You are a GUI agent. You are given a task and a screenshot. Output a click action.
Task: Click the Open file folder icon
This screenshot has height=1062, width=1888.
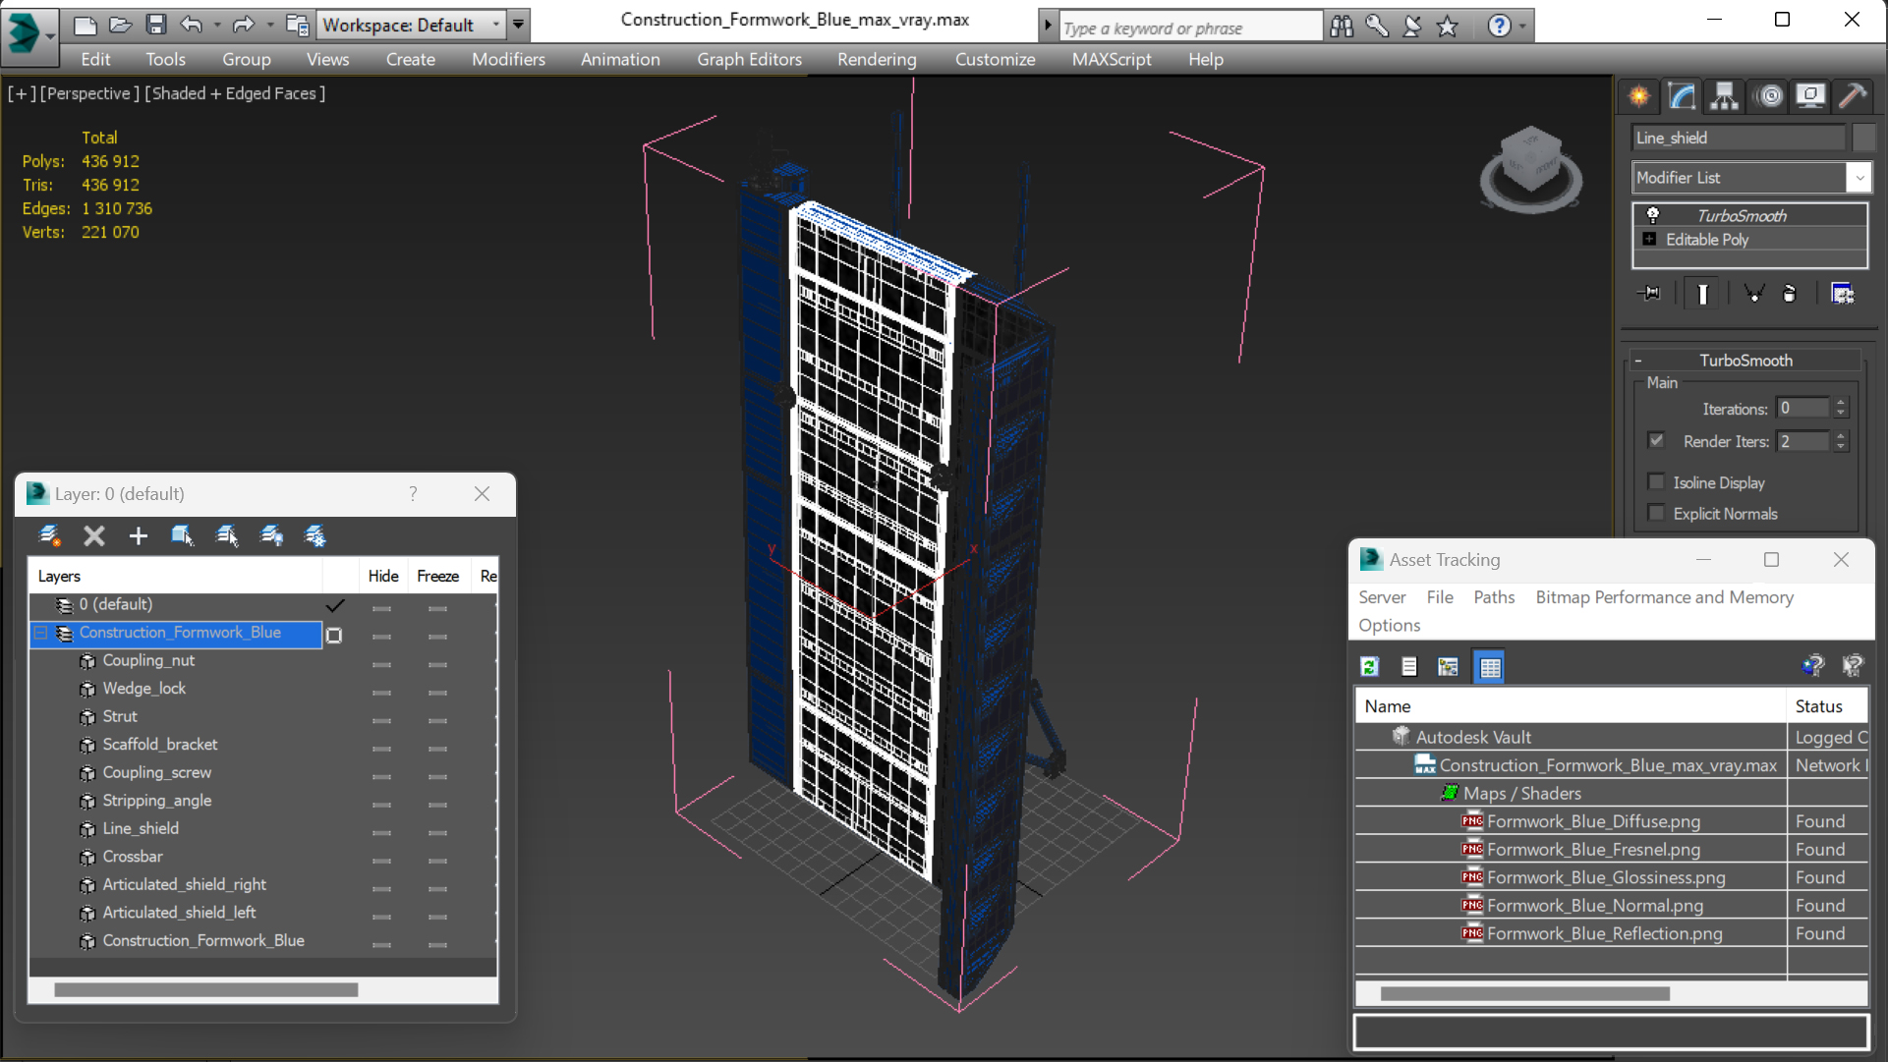[121, 25]
